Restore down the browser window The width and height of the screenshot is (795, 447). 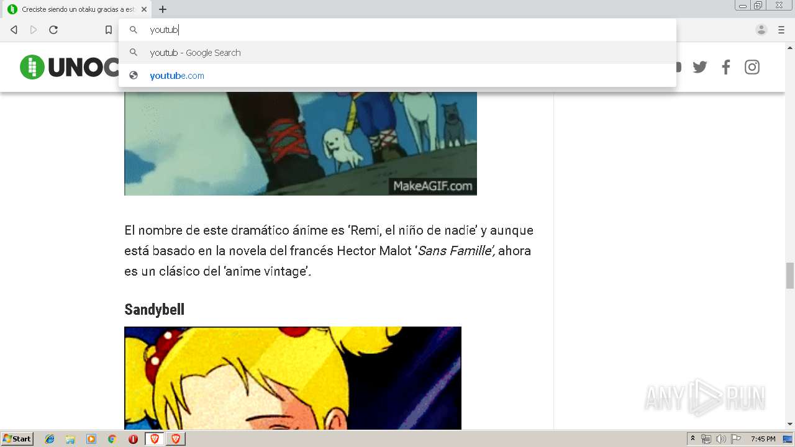pyautogui.click(x=758, y=6)
